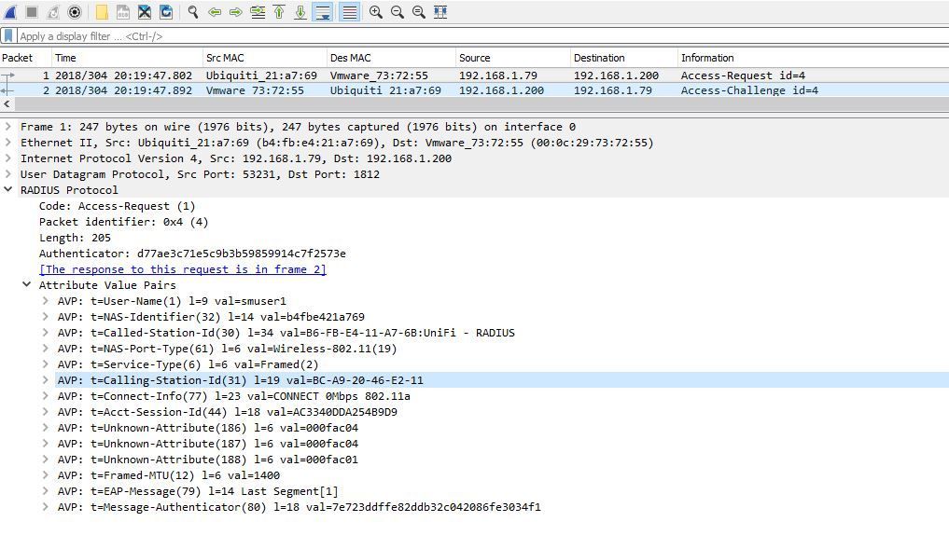Jump to the first packet
This screenshot has width=949, height=549.
tap(279, 12)
